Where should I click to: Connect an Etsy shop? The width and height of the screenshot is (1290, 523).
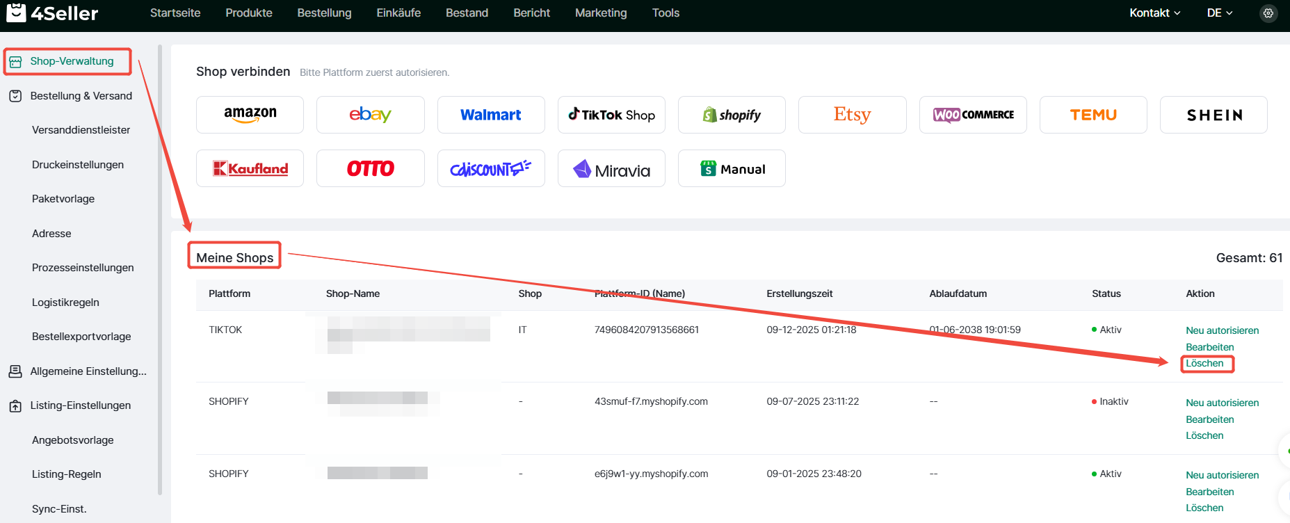(x=853, y=115)
